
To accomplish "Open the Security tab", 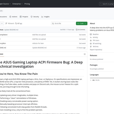I will tap(35, 17).
